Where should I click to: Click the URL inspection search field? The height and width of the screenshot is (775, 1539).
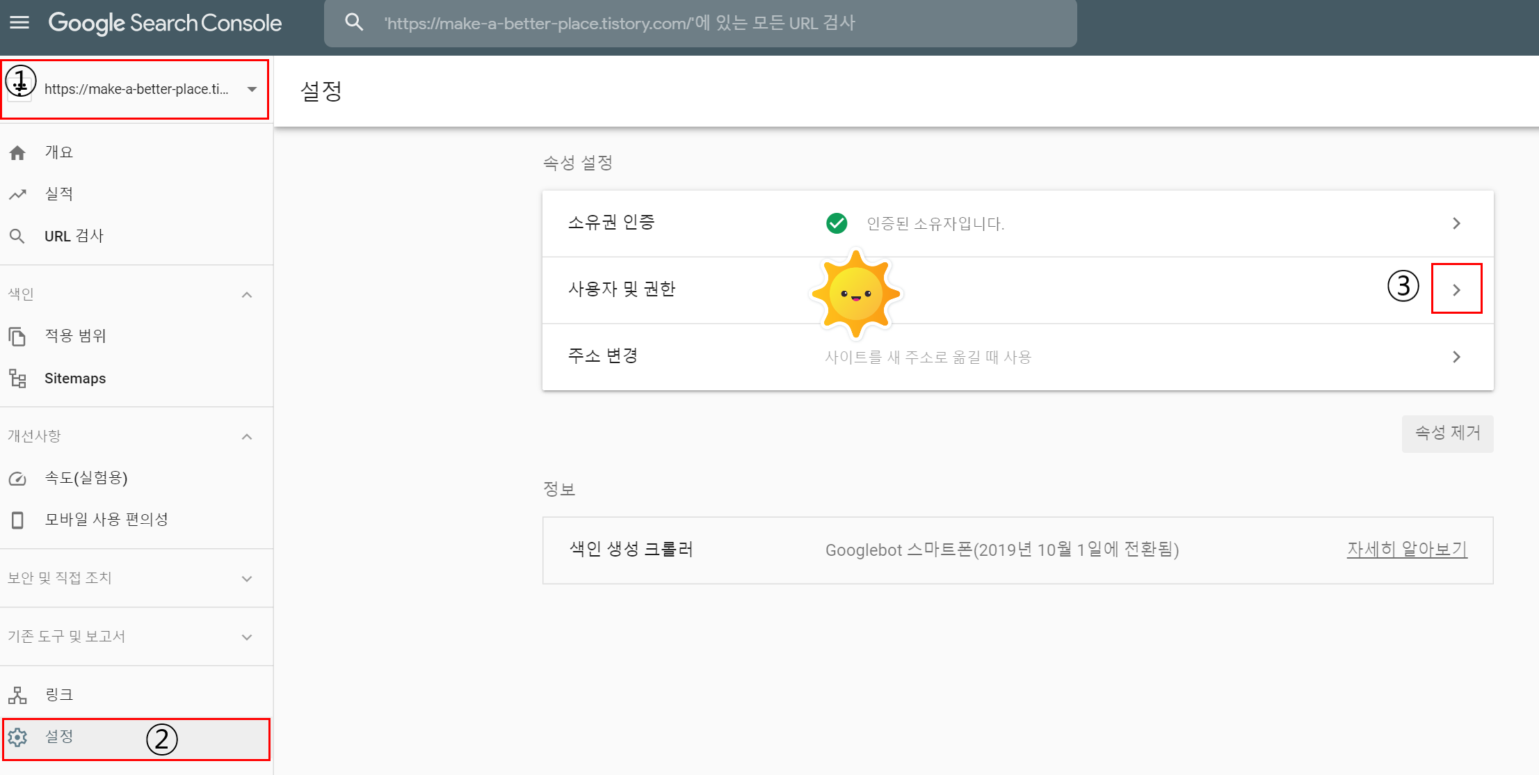pos(695,24)
